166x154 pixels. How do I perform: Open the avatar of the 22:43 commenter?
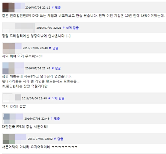click(x=9, y=68)
